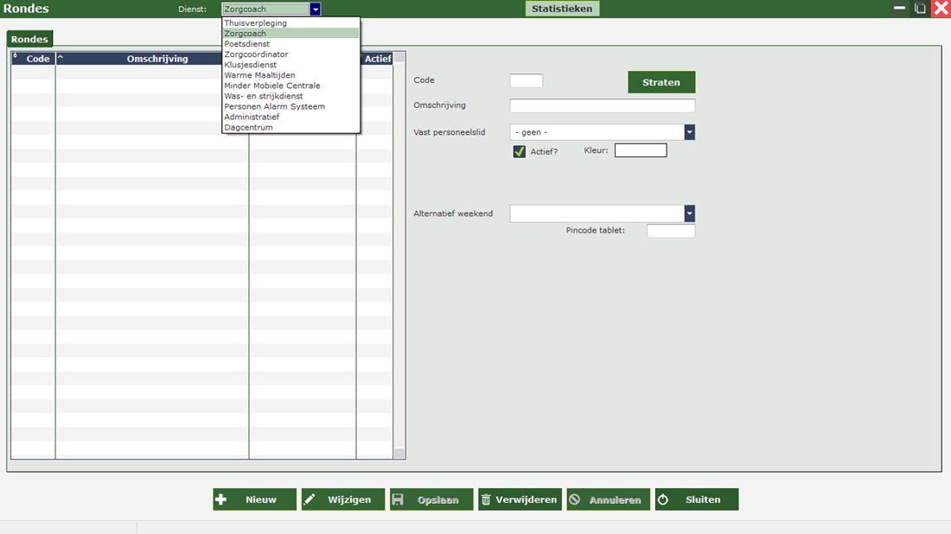Open the Kleur color swatch box
Viewport: 951px width, 534px height.
(641, 150)
